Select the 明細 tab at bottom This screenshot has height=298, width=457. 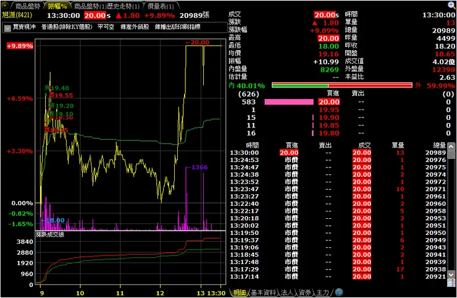[239, 292]
